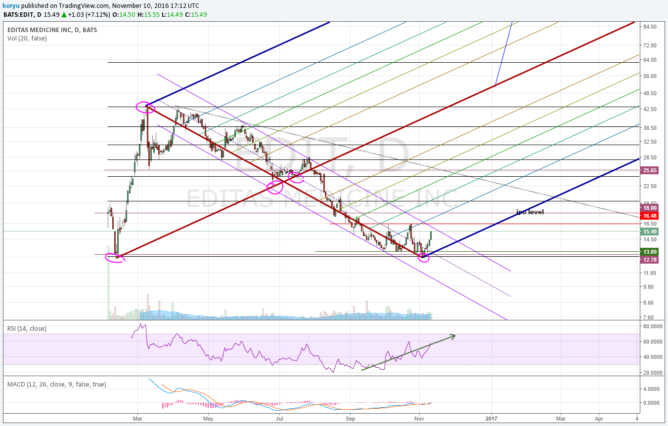Click 22.50 on the price axis
The width and height of the screenshot is (668, 426).
click(x=651, y=186)
